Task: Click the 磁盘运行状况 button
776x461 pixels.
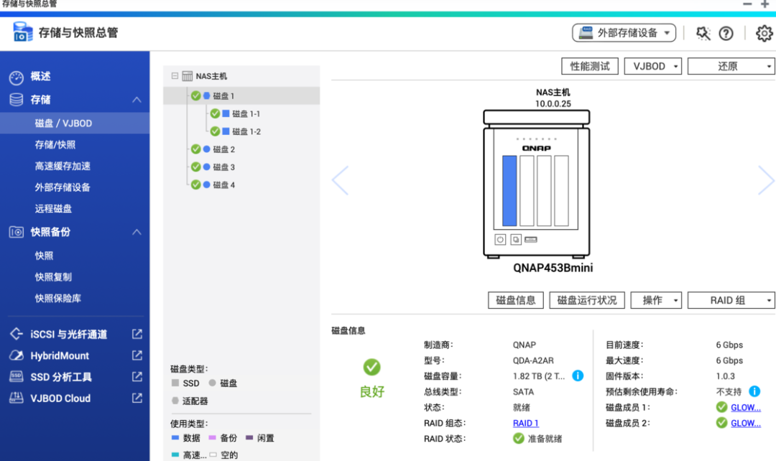Action: 587,300
